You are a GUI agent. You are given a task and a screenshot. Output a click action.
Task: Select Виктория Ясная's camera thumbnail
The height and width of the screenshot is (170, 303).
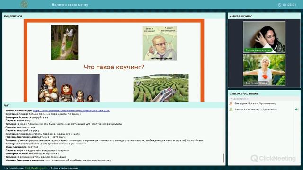click(264, 70)
